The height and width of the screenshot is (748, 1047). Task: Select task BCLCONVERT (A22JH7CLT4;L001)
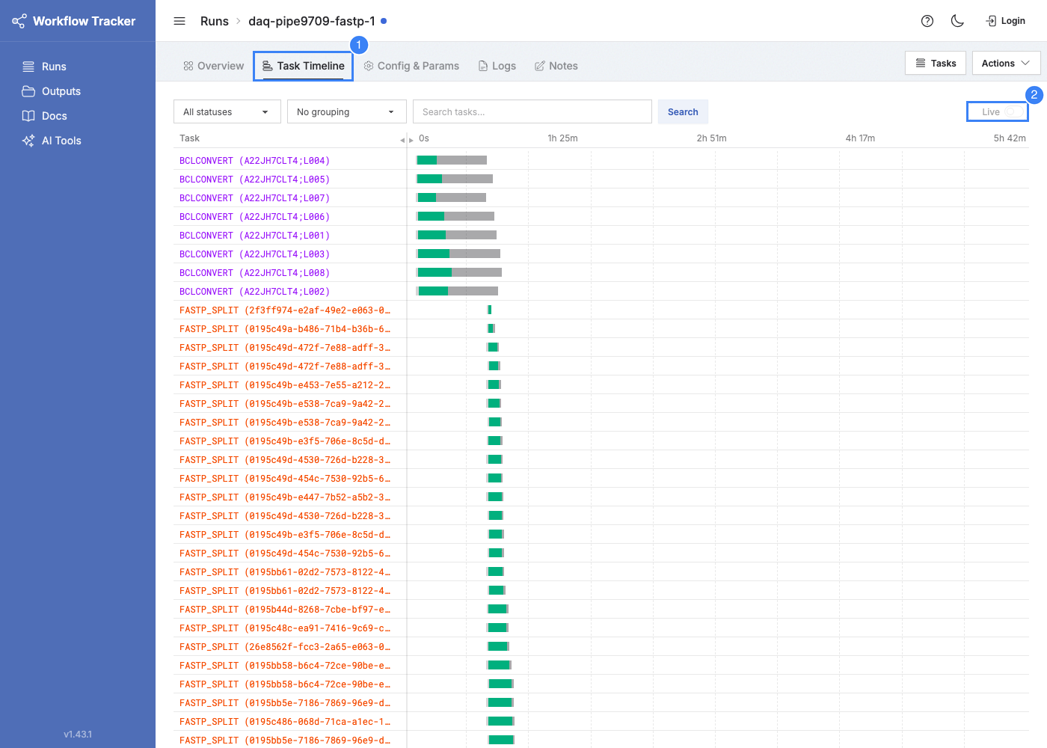tap(254, 236)
